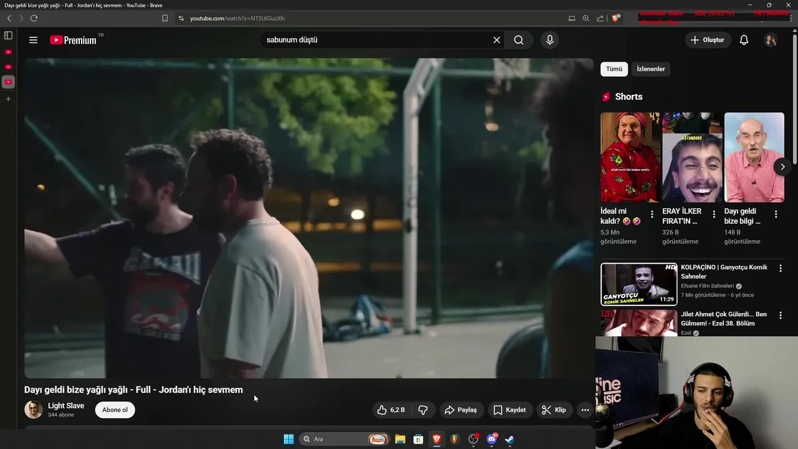Open Light Slave channel avatar
The width and height of the screenshot is (798, 449).
coord(34,410)
